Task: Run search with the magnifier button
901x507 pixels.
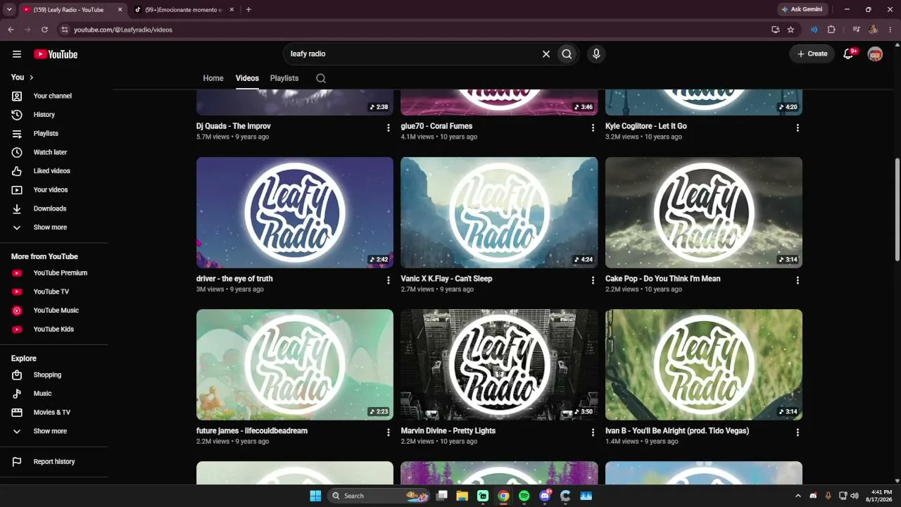Action: (x=567, y=54)
